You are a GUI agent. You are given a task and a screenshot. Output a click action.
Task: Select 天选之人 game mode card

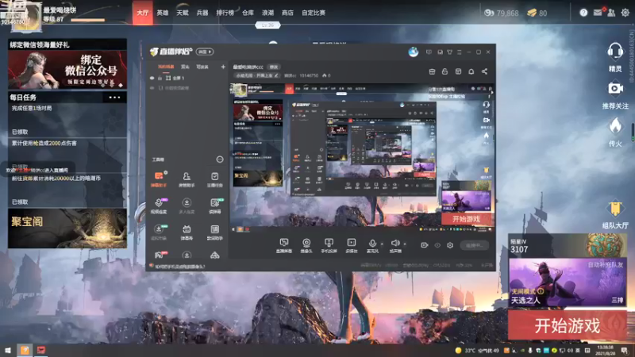click(568, 282)
